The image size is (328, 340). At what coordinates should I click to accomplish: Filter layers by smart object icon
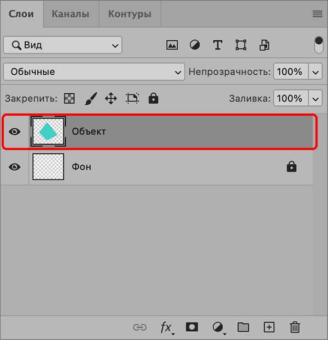click(x=265, y=45)
